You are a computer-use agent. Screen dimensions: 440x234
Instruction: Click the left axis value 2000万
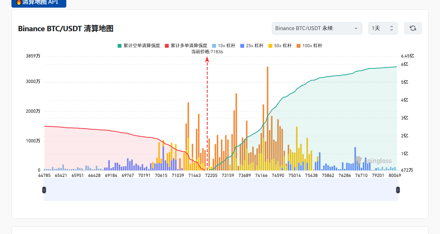click(33, 111)
